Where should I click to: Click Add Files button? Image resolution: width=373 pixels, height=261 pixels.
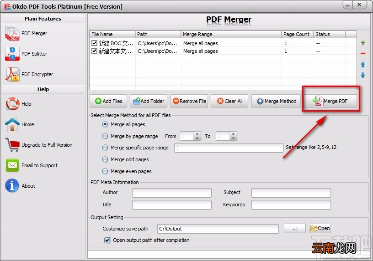(108, 101)
